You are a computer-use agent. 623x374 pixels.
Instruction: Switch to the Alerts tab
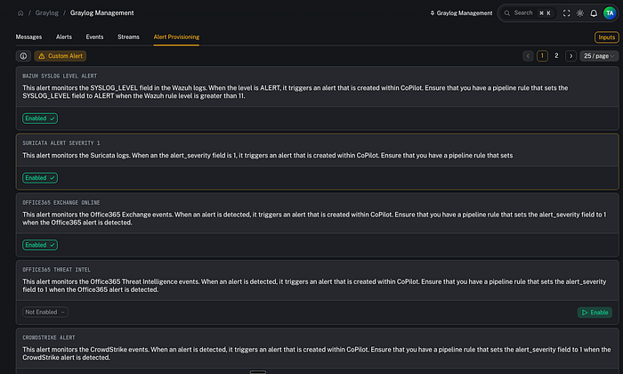64,37
